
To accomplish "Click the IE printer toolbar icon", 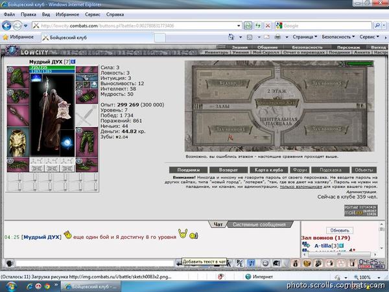I will (x=277, y=37).
